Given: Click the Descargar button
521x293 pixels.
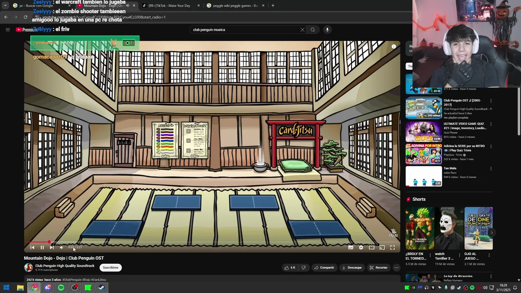Looking at the screenshot, I should 352,267.
